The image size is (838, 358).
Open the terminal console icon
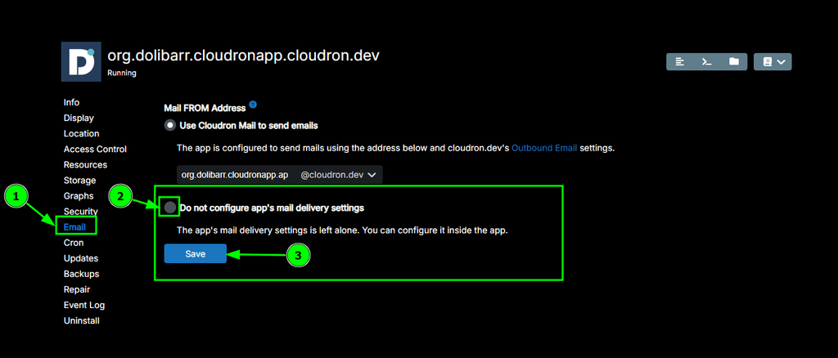(x=706, y=62)
